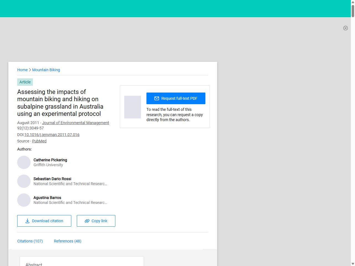The image size is (355, 266).
Task: Click the 92(12):3049-57 volume text
Action: coord(31,128)
